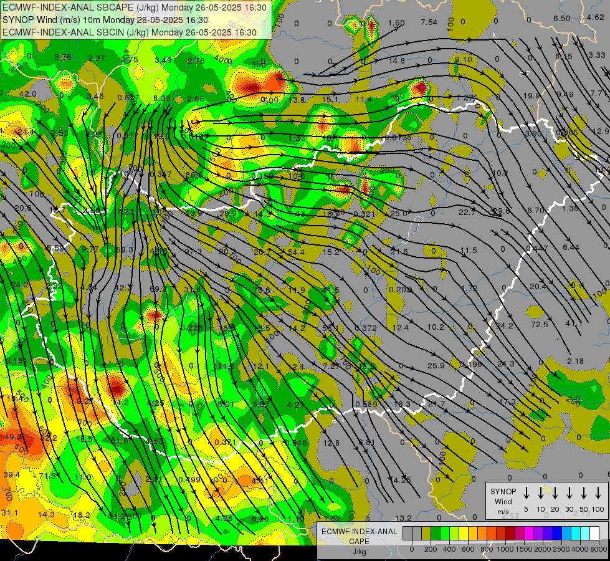
Task: Click the map value 0.589
Action: point(366,404)
